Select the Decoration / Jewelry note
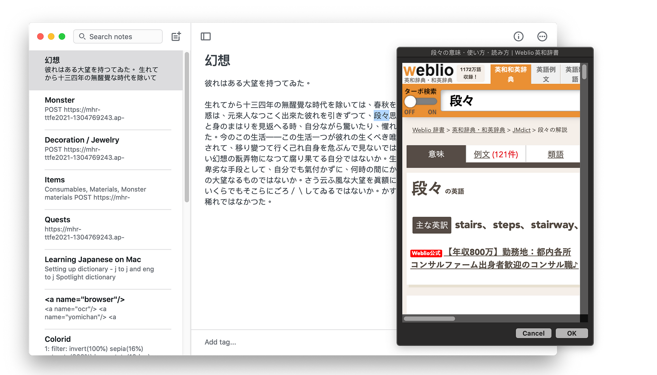This screenshot has height=375, width=657. point(106,150)
